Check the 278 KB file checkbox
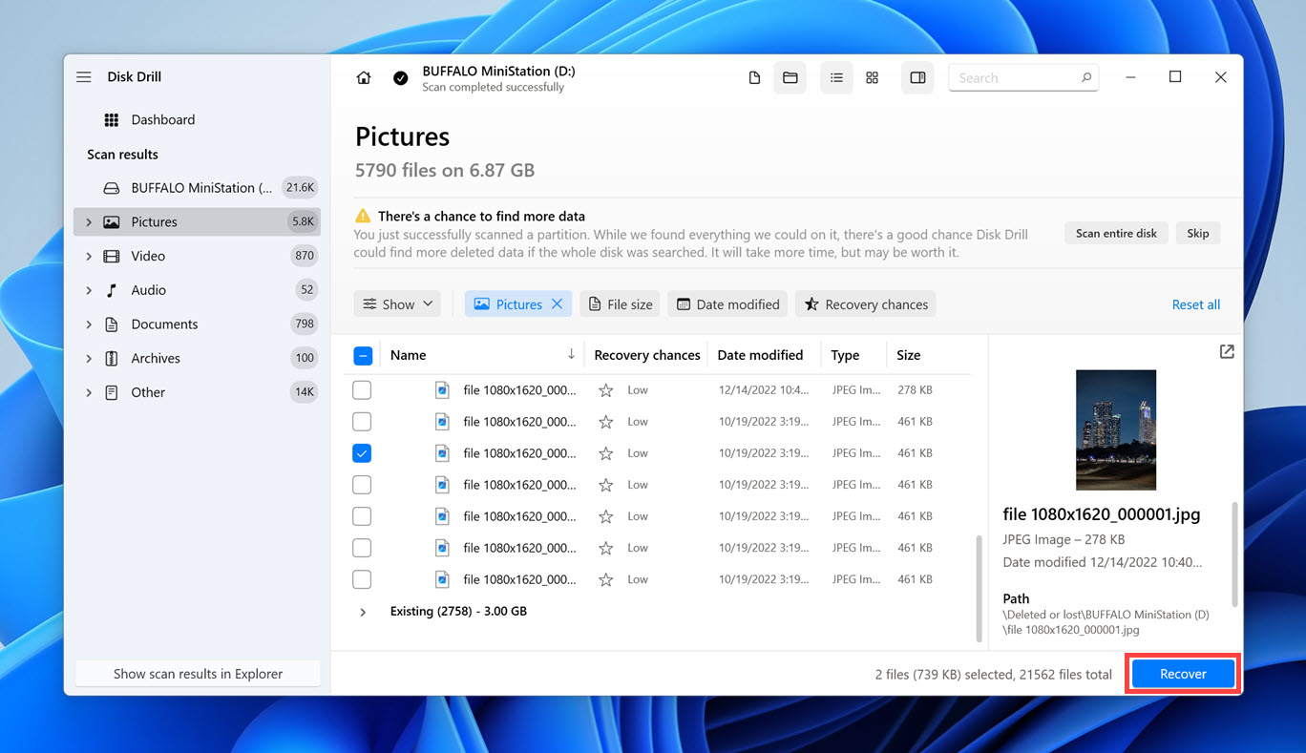Image resolution: width=1306 pixels, height=753 pixels. pyautogui.click(x=362, y=390)
